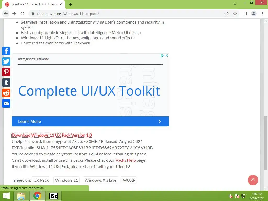
Task: View site security lock info
Action: tap(33, 14)
